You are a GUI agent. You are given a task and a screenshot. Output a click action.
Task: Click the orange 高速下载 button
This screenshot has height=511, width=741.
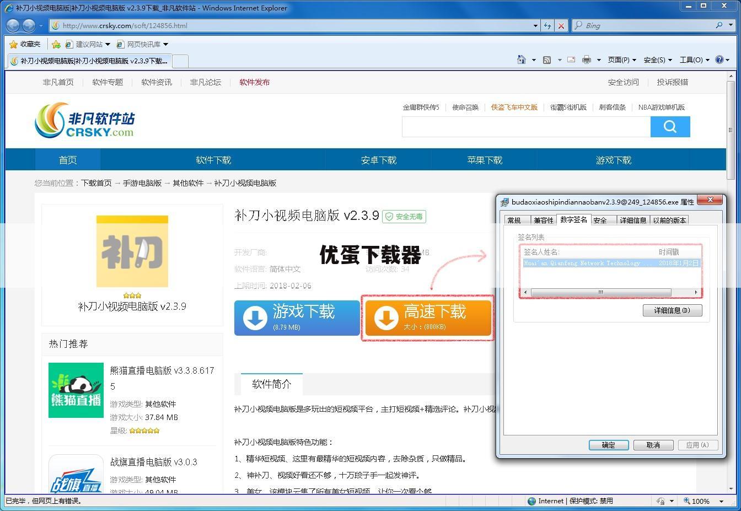click(428, 318)
